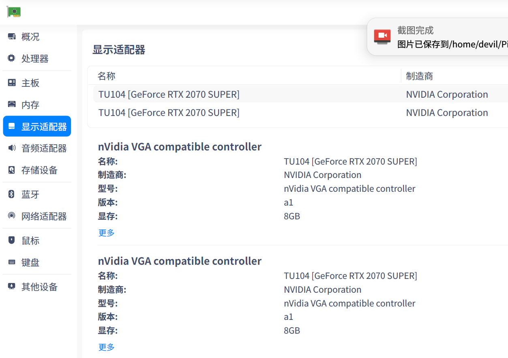Click NVIDIA Corporation in the second table row
Viewport: 508px width, 358px height.
click(x=447, y=113)
